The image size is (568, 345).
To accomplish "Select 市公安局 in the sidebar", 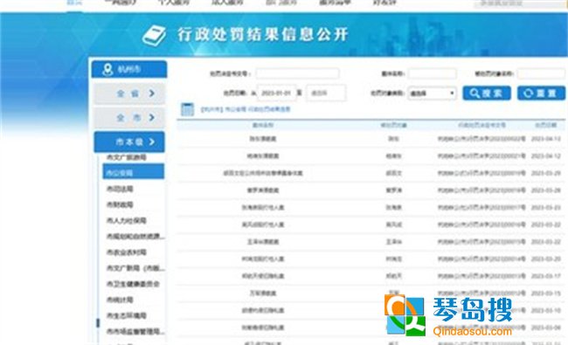I will pyautogui.click(x=133, y=171).
